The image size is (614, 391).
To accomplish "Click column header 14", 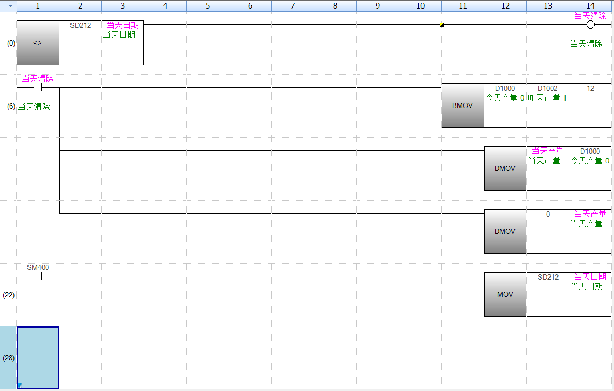I will click(x=590, y=6).
